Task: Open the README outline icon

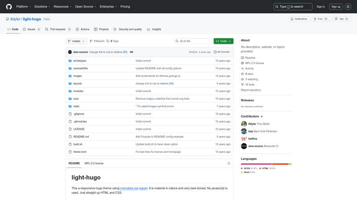Action: 228,163
